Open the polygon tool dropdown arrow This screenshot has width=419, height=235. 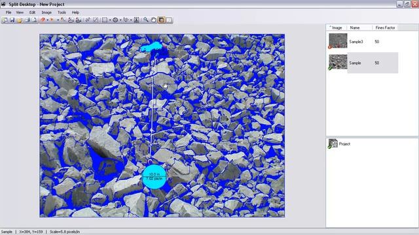[x=131, y=20]
